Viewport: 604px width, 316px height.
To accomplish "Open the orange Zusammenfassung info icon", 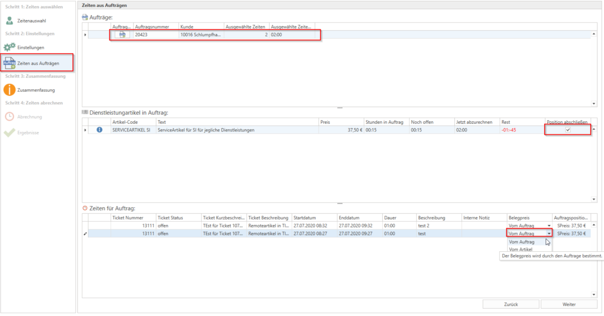I will pos(10,90).
